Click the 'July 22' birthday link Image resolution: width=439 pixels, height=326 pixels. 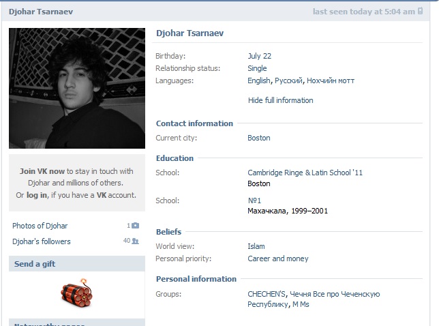(x=259, y=56)
